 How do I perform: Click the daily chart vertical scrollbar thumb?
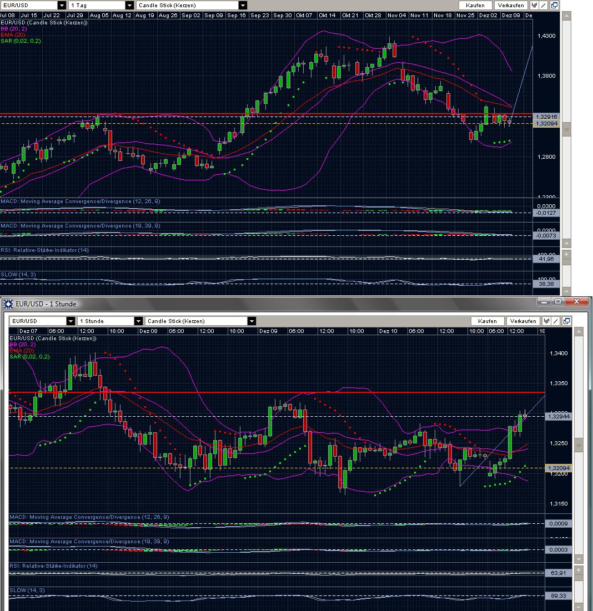pyautogui.click(x=566, y=129)
